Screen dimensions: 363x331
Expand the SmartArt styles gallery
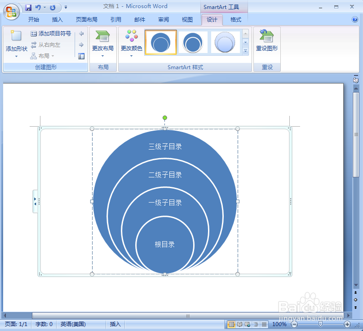[245, 51]
